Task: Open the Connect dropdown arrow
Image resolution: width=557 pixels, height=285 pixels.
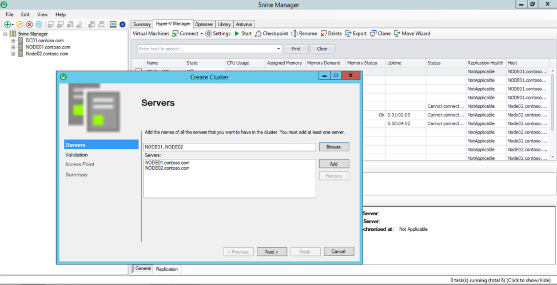Action: point(201,34)
